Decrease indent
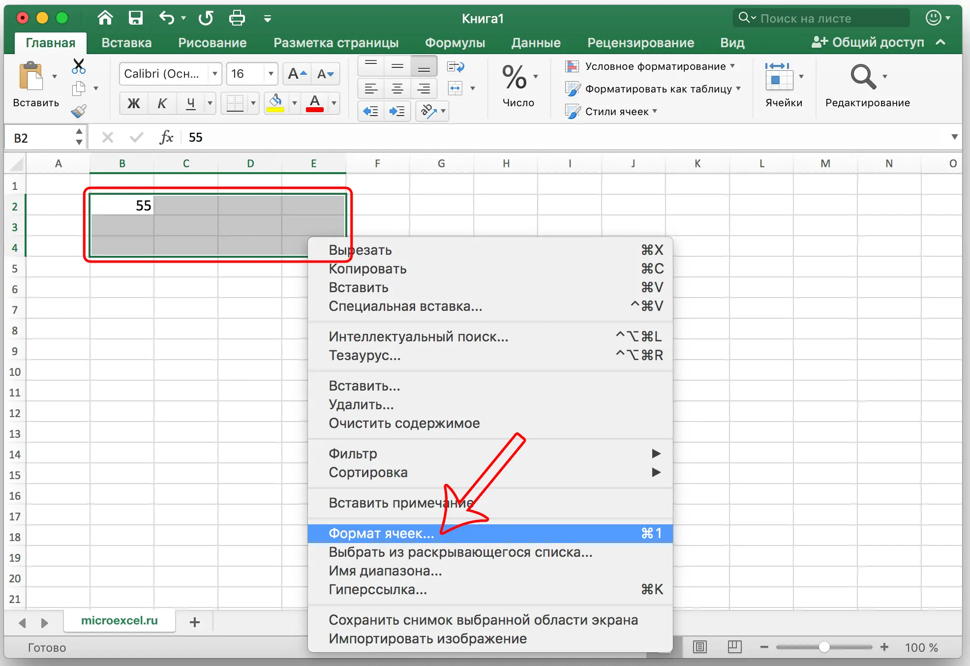 [x=371, y=111]
